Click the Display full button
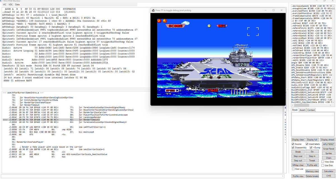 click(x=312, y=140)
